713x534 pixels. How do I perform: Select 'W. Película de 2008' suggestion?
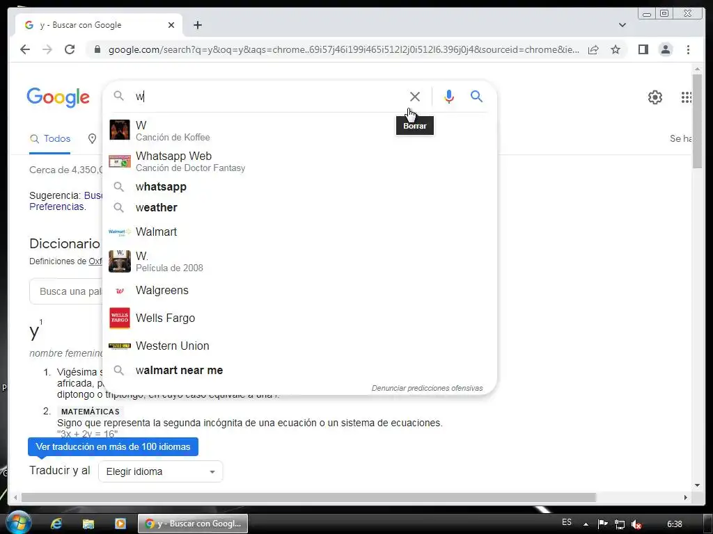(x=299, y=261)
